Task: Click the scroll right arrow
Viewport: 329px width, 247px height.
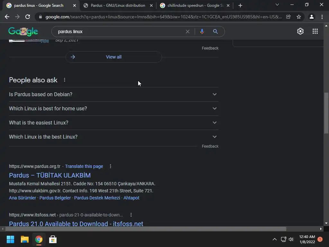Action: point(321,229)
